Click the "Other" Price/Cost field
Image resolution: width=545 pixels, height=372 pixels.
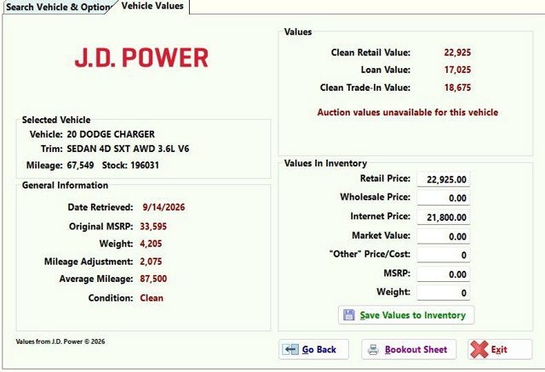pyautogui.click(x=444, y=255)
